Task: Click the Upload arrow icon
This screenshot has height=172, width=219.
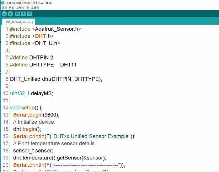Action: pos(10,14)
